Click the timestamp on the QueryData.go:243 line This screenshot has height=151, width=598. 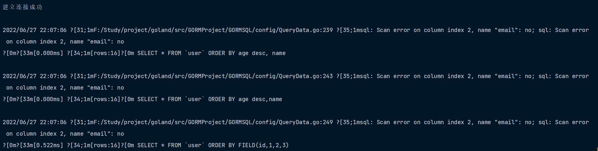(x=35, y=76)
